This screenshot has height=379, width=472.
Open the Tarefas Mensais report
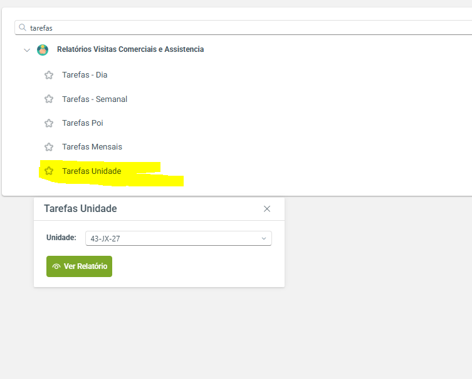click(x=92, y=147)
